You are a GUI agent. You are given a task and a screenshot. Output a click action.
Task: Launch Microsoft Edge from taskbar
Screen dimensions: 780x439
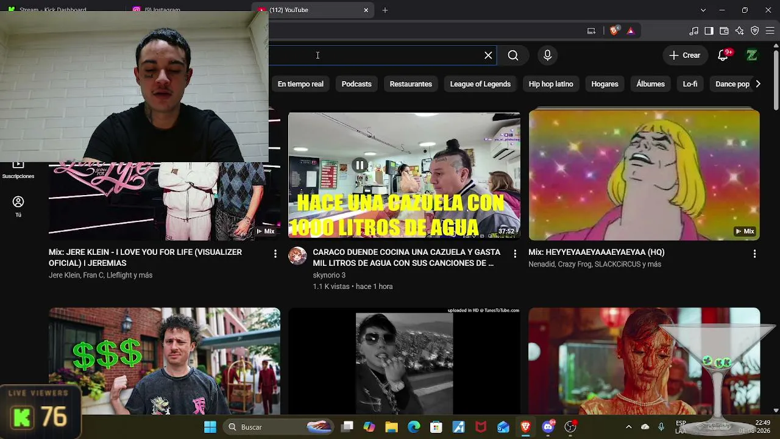[414, 427]
